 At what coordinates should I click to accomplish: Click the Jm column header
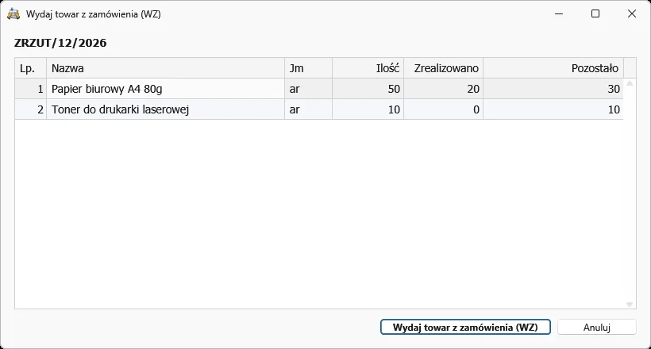click(309, 68)
